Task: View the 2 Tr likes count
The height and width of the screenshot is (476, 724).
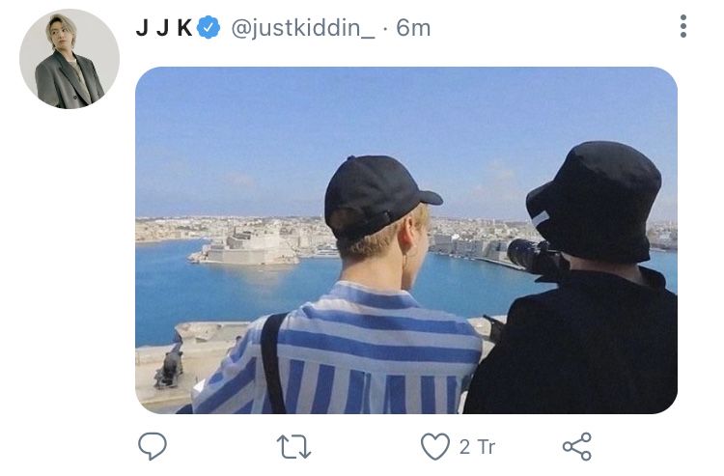Action: tap(477, 447)
